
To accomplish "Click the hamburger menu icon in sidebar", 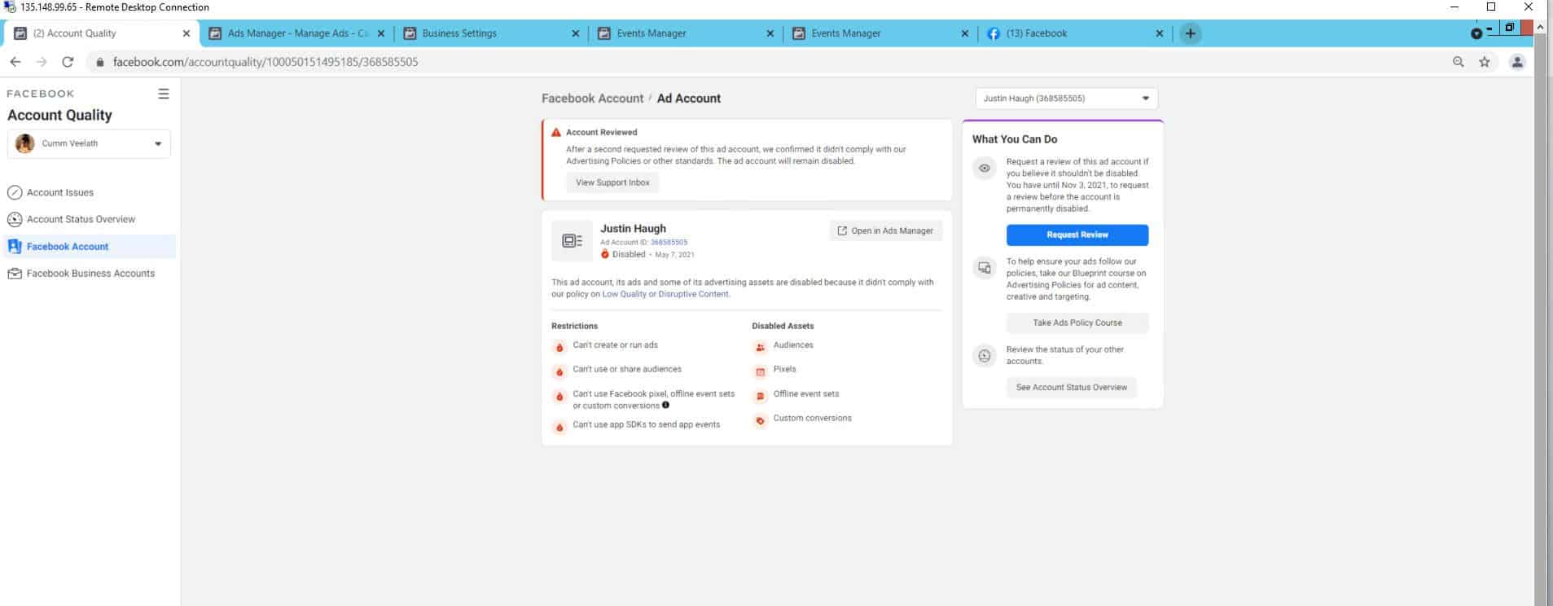I will pos(163,94).
